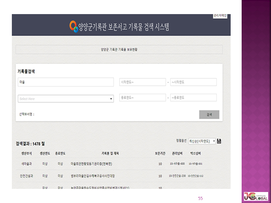Open record 범부리마을안길수해복구공사사진대장
This screenshot has width=271, height=203.
tap(93, 176)
